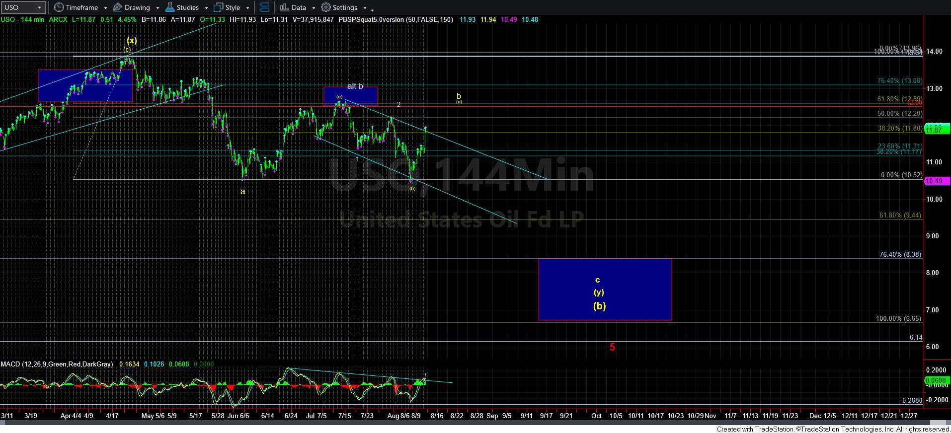Click the green 0.0608 MACD axis tag
951x433 pixels.
coord(937,380)
